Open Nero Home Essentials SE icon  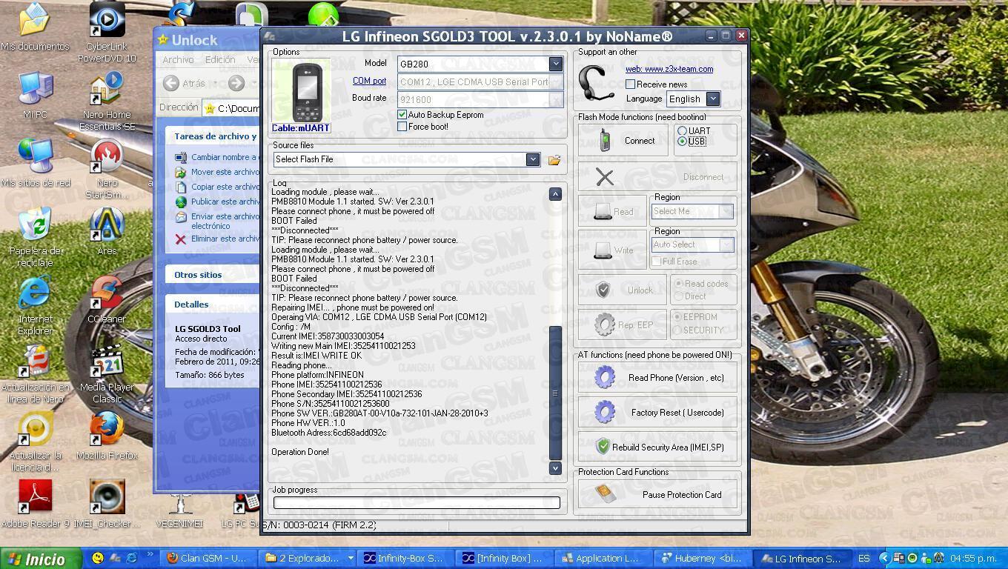(x=107, y=102)
